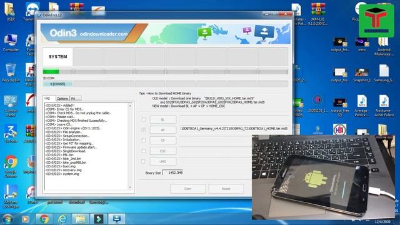Screen dimensions: 400x225
Task: Switch to the Odin3 taskbar icon
Action: tap(117, 219)
